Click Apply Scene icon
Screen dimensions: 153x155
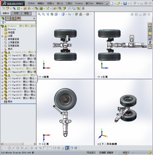(81, 14)
